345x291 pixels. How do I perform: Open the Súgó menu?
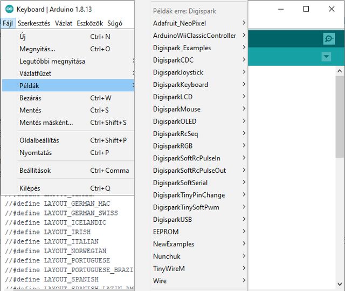pos(115,23)
